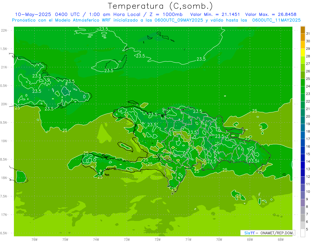This screenshot has width=315, height=243.
Task: Click the '19N' latitude label
Action: (4, 141)
